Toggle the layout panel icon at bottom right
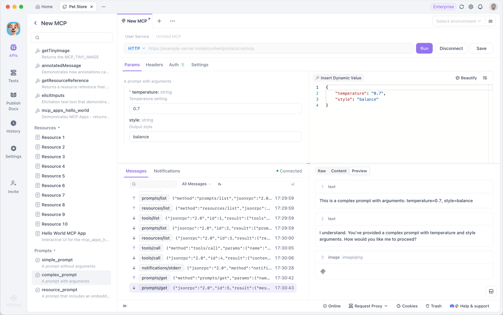This screenshot has height=315, width=503. coord(491,291)
